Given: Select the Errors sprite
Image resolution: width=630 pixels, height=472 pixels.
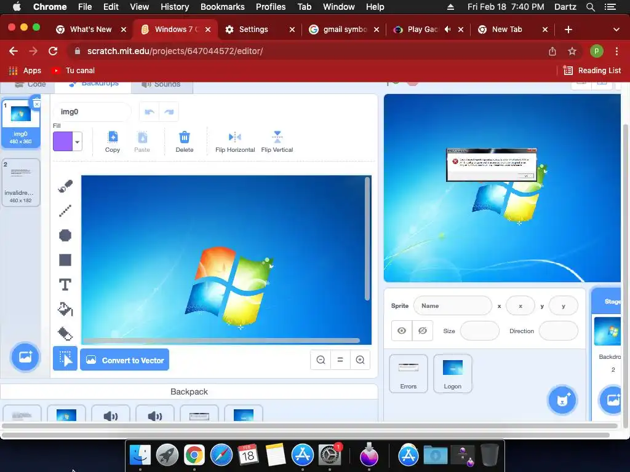Looking at the screenshot, I should pos(409,373).
